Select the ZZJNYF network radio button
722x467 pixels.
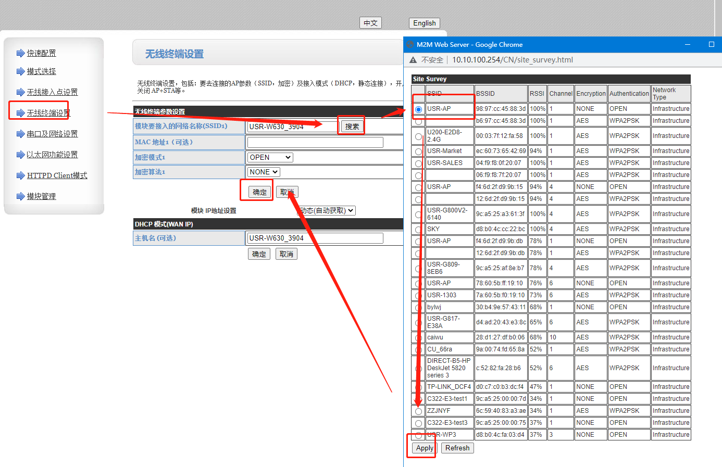point(418,411)
